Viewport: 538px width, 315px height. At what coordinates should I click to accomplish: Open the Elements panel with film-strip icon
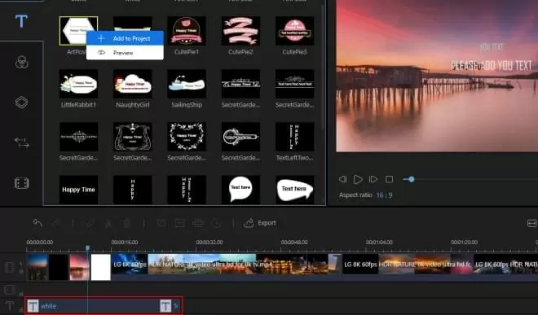pyautogui.click(x=22, y=183)
